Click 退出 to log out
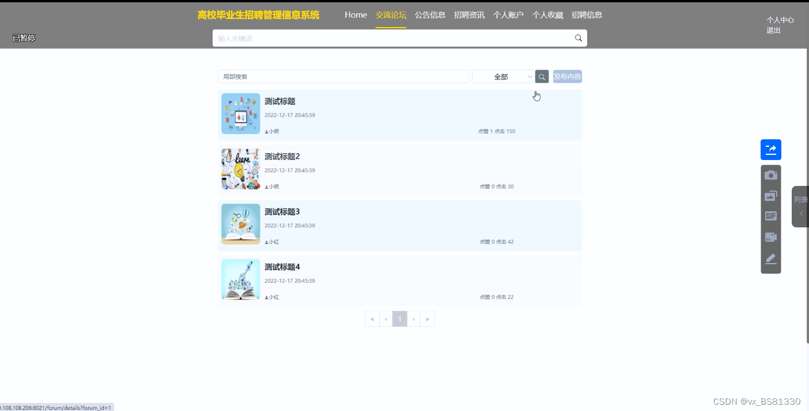The image size is (809, 411). [x=773, y=31]
